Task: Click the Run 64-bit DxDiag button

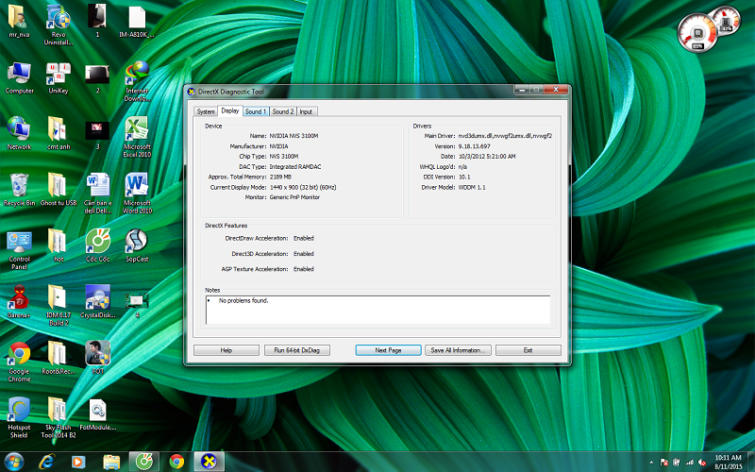Action: coord(297,350)
